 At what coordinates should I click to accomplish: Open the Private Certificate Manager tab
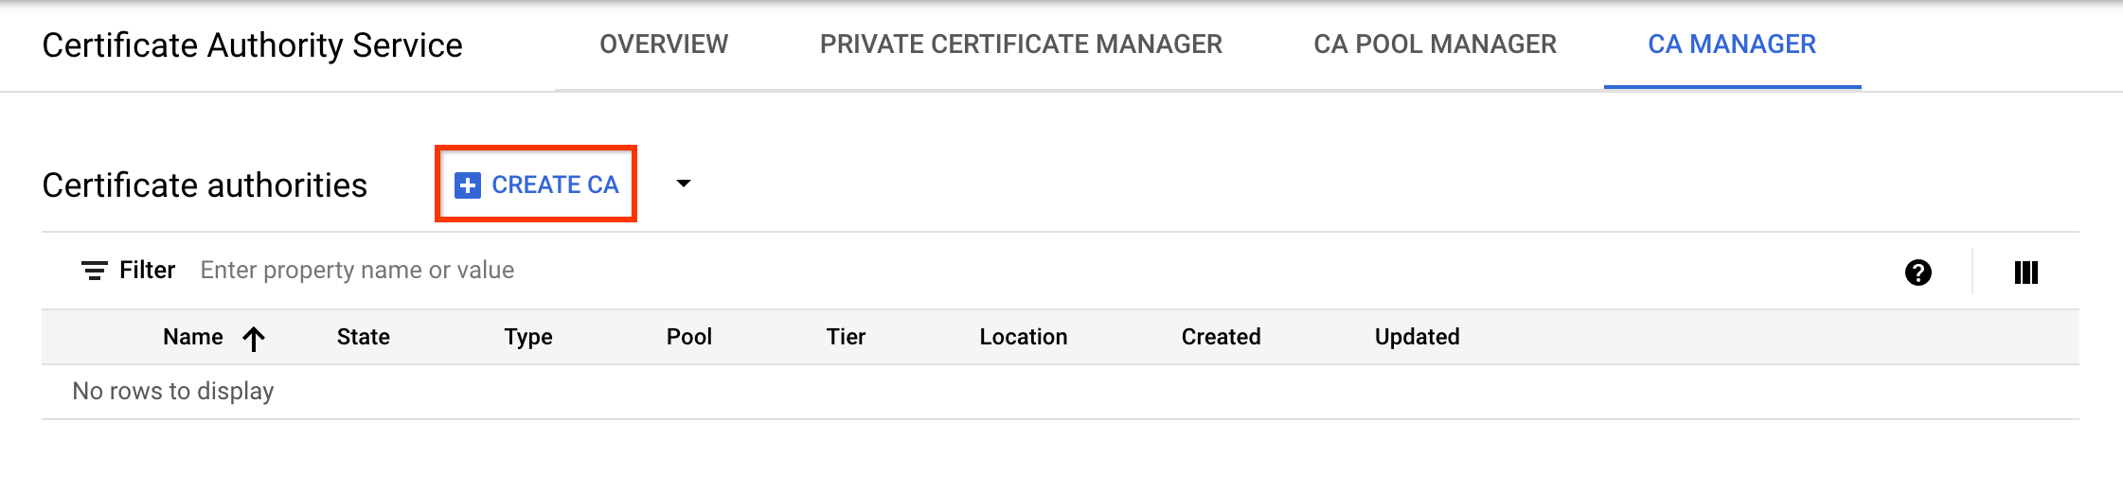click(1021, 44)
